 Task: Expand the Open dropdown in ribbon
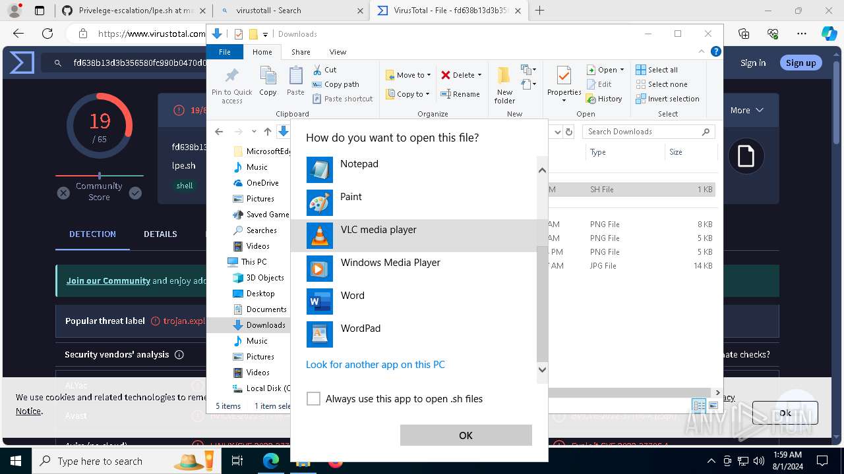[622, 70]
